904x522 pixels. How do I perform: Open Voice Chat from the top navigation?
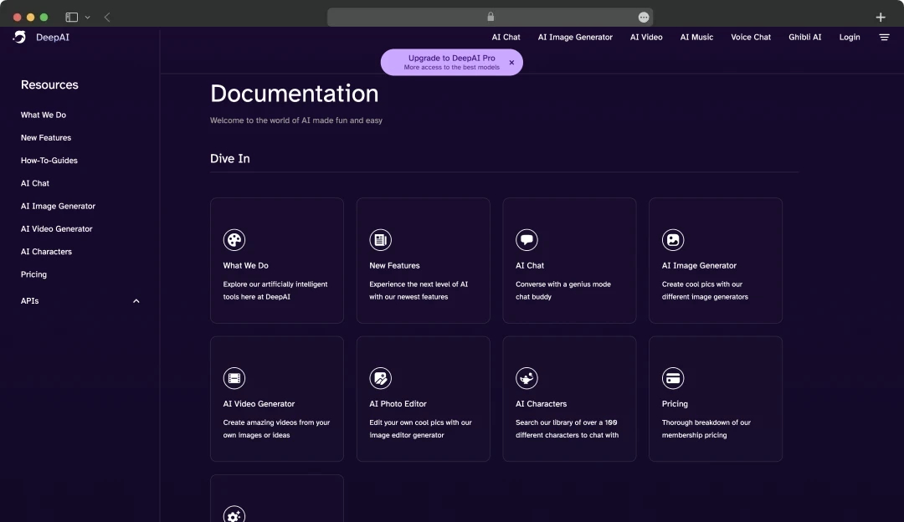point(750,37)
